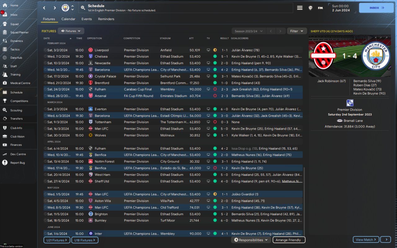The height and width of the screenshot is (248, 397).
Task: Expand the Filter dropdown
Action: coord(297,31)
